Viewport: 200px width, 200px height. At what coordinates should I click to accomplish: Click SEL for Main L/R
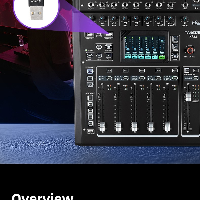[x=195, y=78]
